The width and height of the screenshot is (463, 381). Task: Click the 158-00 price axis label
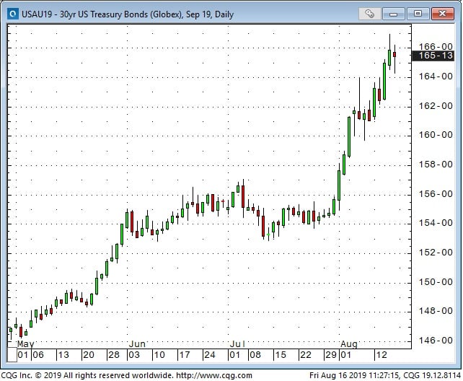(436, 165)
